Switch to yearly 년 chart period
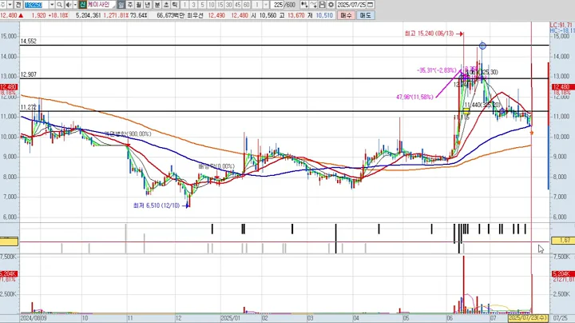Screen dimensions: 575x323 click(148, 5)
